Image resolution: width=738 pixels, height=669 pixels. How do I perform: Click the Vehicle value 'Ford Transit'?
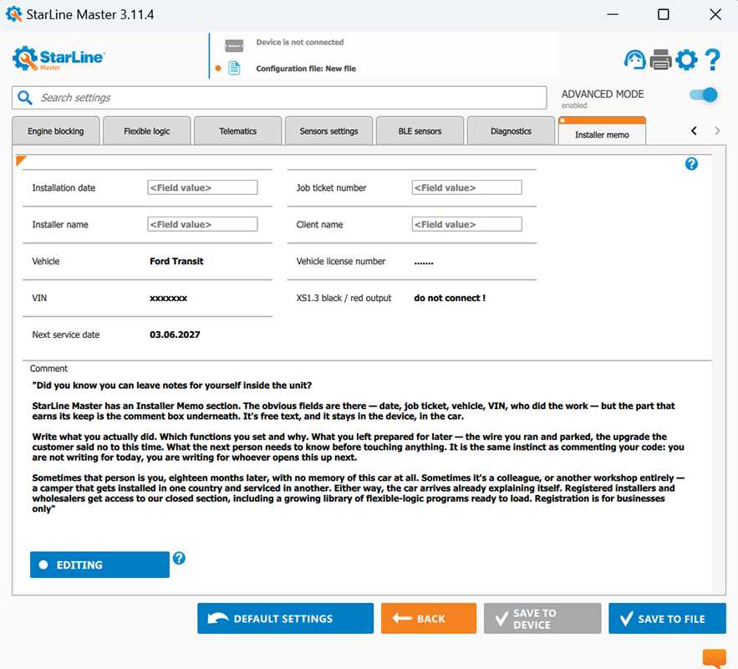176,261
